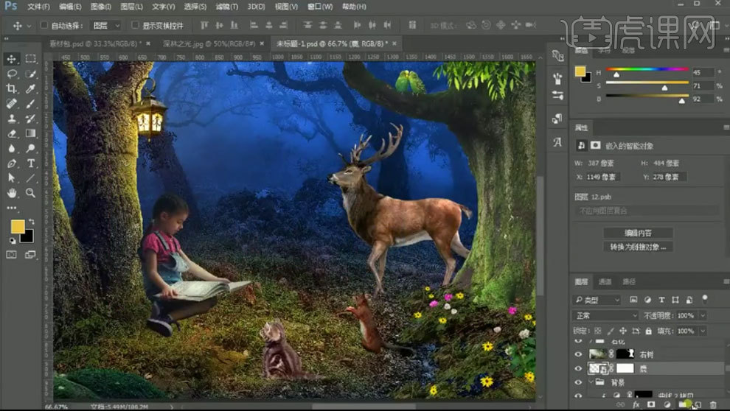
Task: Select the Crop tool
Action: click(12, 89)
